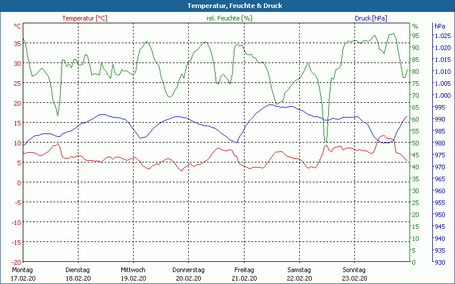Click the -15 temperature axis tick
Image resolution: width=455 pixels, height=284 pixels.
[x=16, y=243]
